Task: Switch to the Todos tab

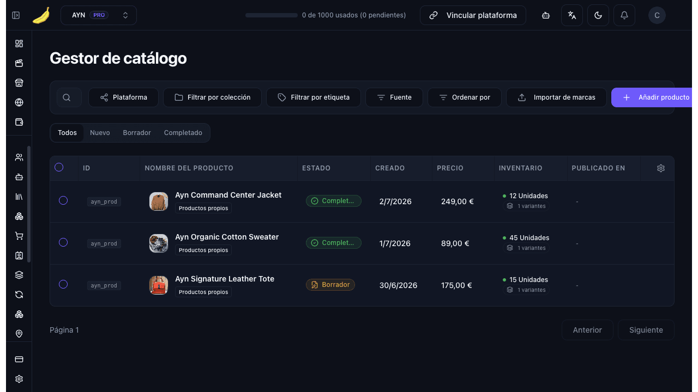Action: click(x=67, y=133)
